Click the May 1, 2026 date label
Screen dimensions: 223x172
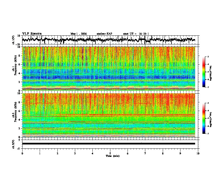79,34
